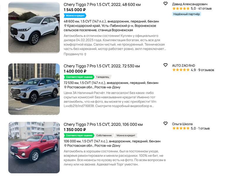The image size is (234, 177).
Task: Open the white Chery Tiggo photo
Action: (x=34, y=28)
